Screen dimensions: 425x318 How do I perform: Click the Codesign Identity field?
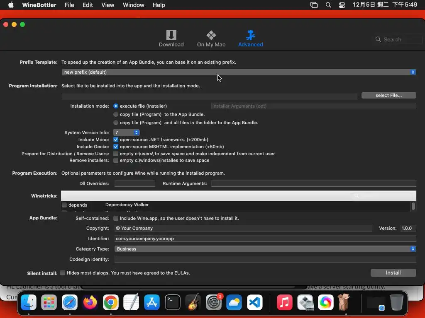(265, 259)
